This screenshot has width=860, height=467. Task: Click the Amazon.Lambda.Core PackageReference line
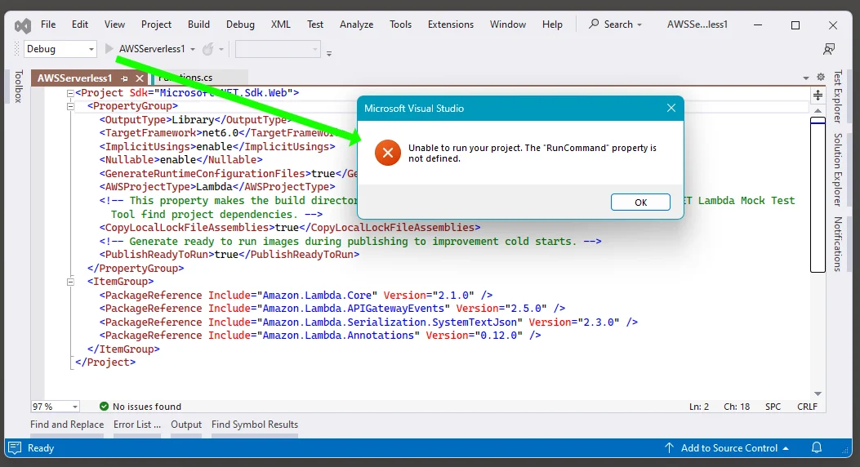[x=296, y=296]
